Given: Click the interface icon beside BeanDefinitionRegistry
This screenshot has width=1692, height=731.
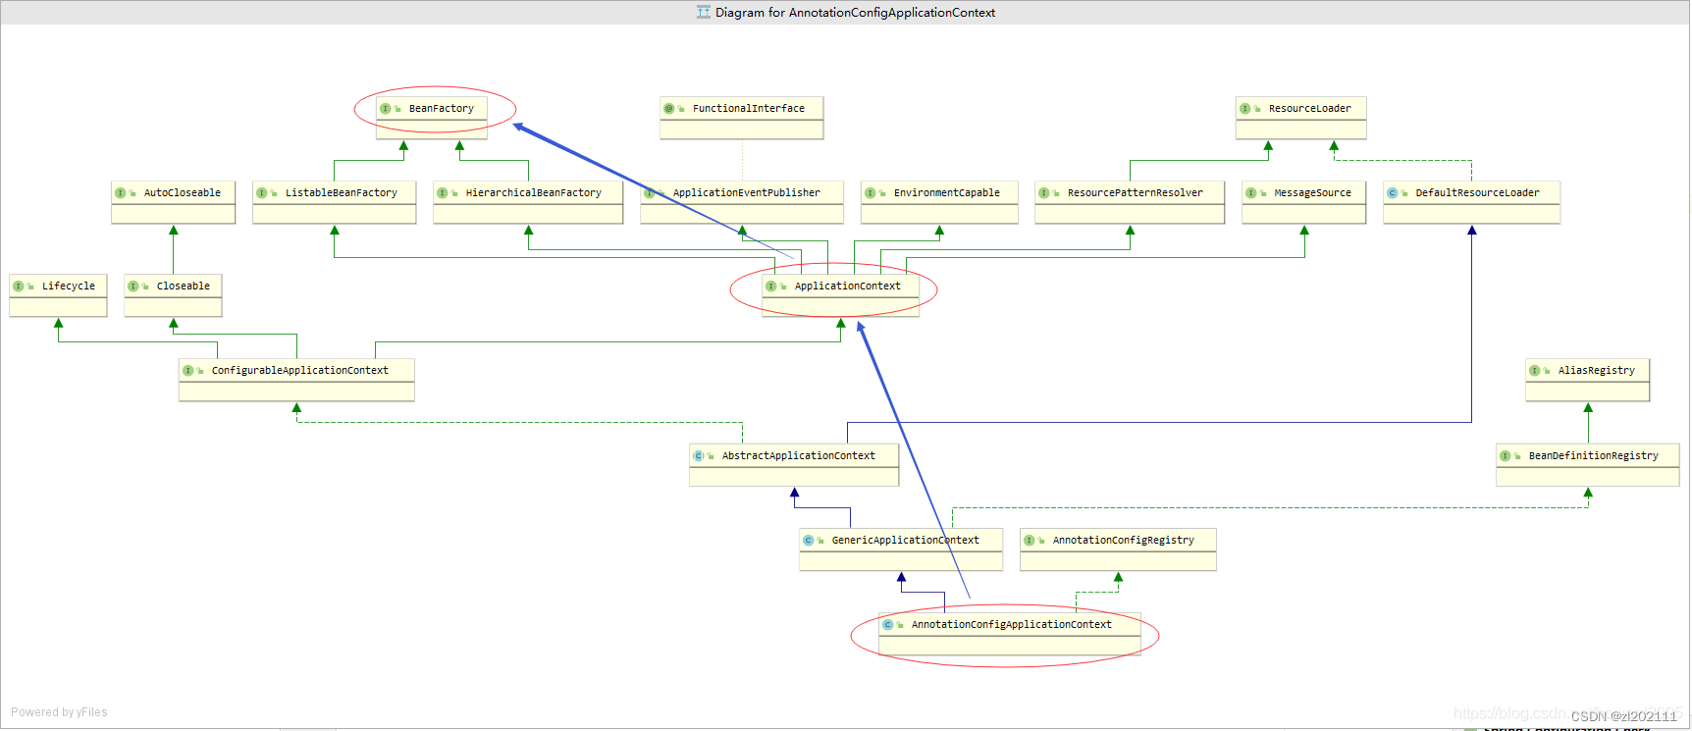Looking at the screenshot, I should pos(1506,456).
